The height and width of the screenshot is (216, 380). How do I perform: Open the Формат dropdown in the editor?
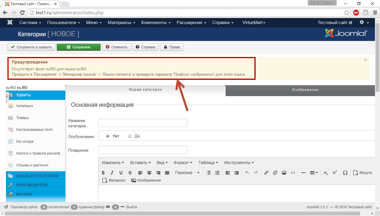tap(183, 163)
